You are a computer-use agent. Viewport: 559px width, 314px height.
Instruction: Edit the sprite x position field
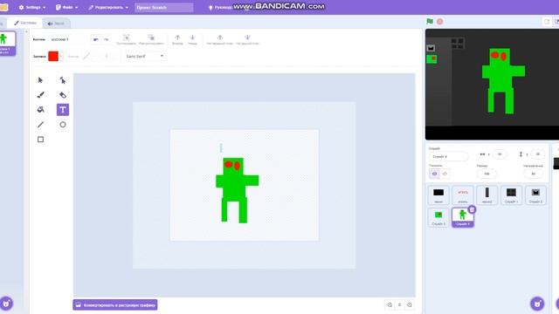pos(500,154)
